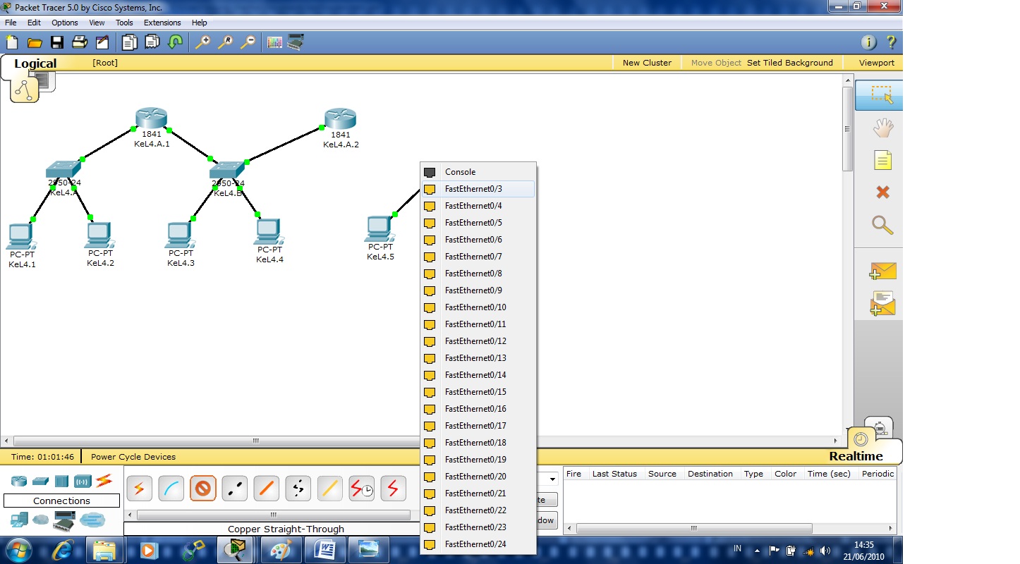Select Serial DCE cable with clock
This screenshot has width=1020, height=564.
(x=361, y=488)
